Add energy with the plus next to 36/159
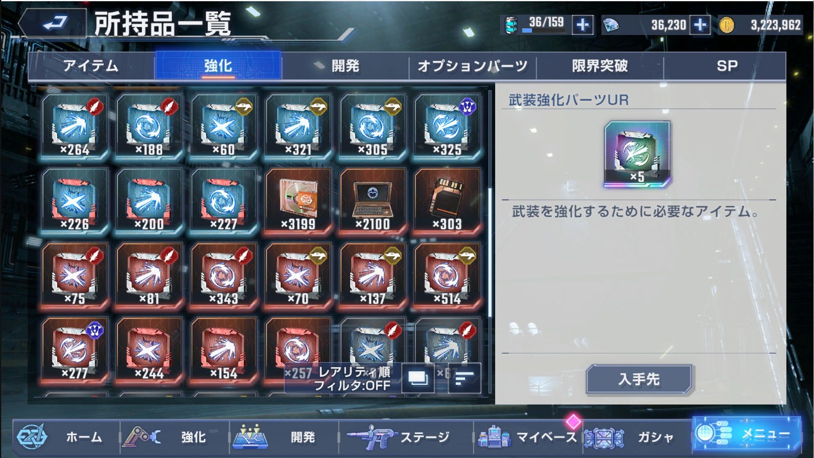Viewport: 814px width, 458px height. coord(582,25)
